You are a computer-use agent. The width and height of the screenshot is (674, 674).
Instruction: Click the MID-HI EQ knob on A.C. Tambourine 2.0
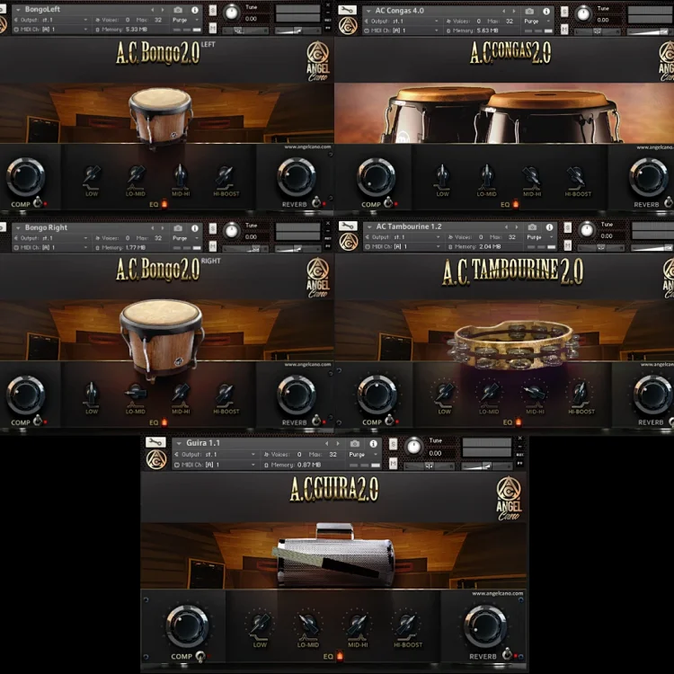[x=535, y=392]
